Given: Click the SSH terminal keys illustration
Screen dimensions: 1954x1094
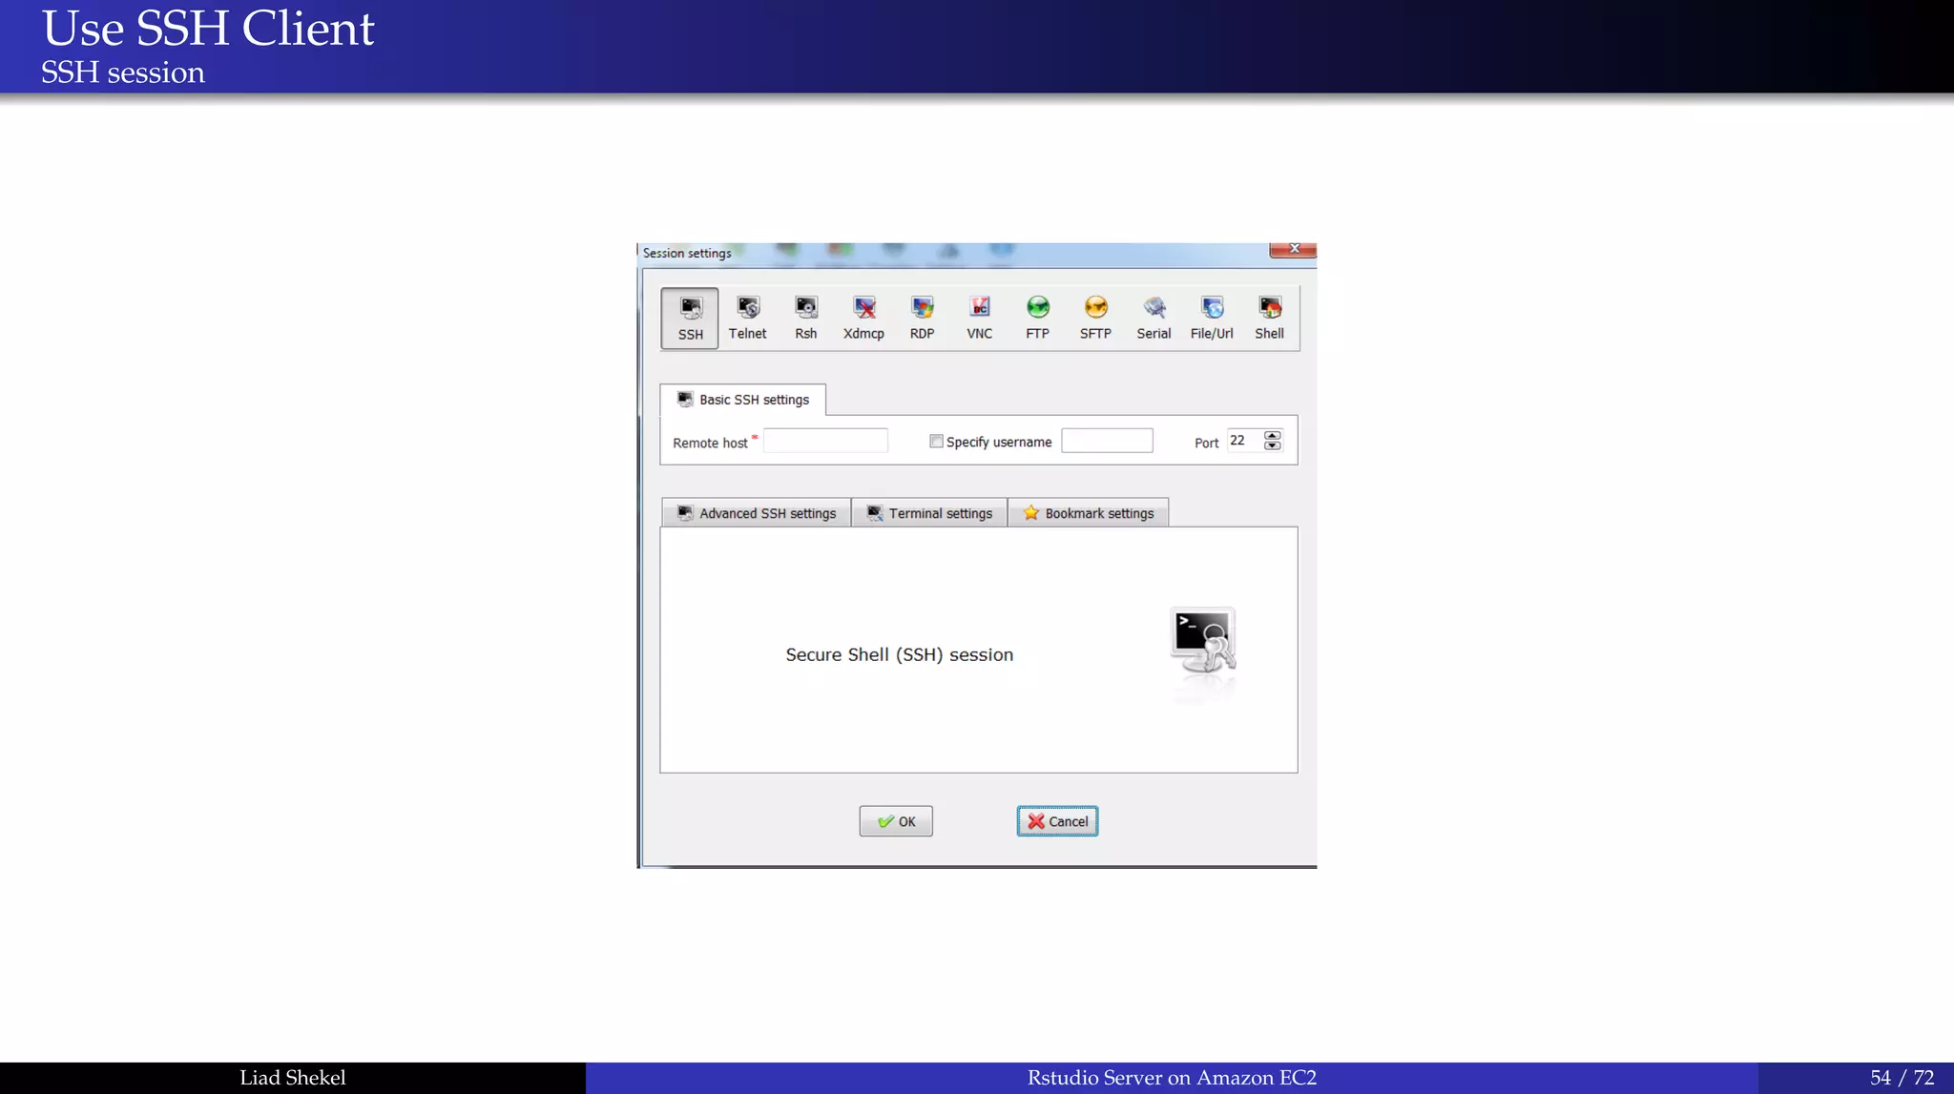Looking at the screenshot, I should 1203,642.
